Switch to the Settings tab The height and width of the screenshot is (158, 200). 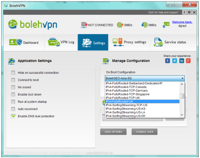tap(93, 42)
